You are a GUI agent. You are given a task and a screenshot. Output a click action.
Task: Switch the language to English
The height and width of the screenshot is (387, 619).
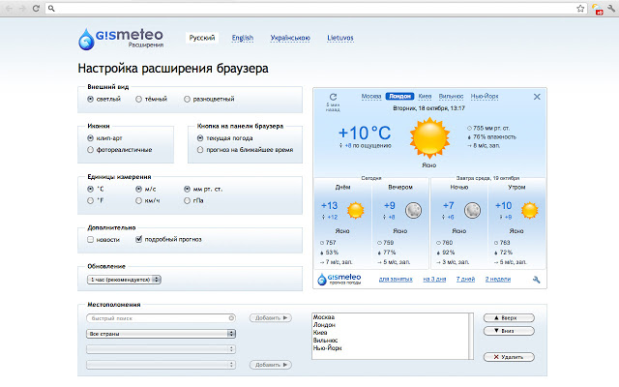coord(242,39)
